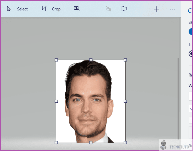Zoom in with the plus button

point(156,9)
